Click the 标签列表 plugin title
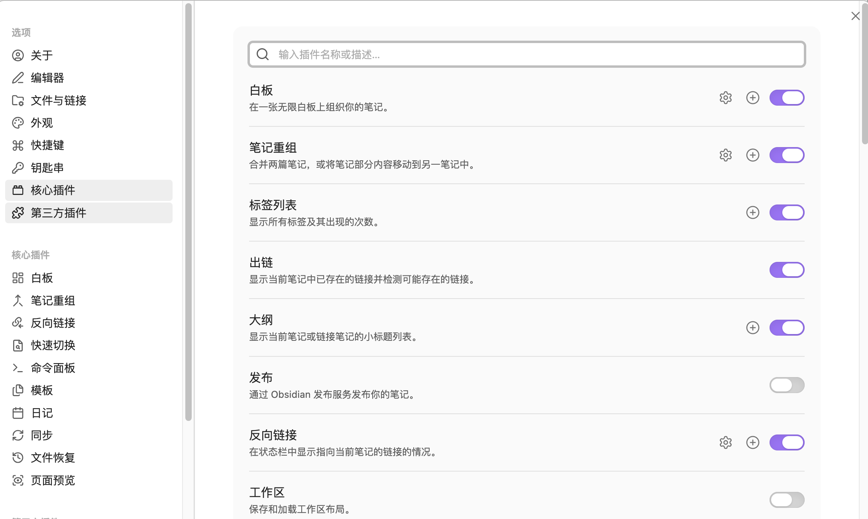Viewport: 868px width, 519px height. click(273, 205)
